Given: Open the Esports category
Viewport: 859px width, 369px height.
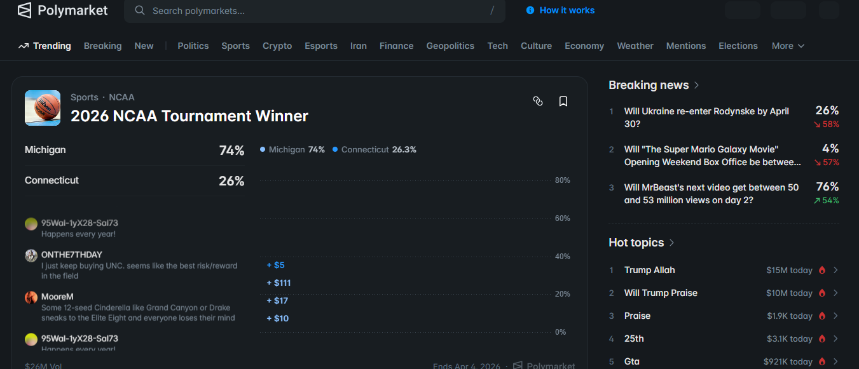Looking at the screenshot, I should pyautogui.click(x=321, y=46).
